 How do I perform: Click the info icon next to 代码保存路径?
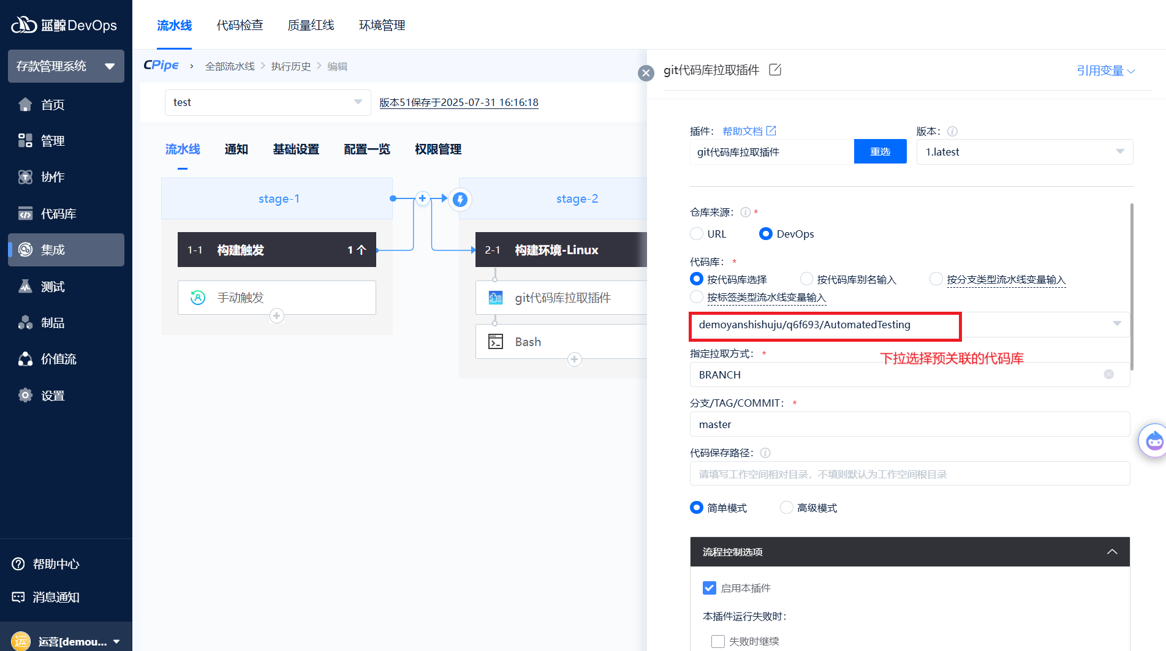click(x=765, y=453)
